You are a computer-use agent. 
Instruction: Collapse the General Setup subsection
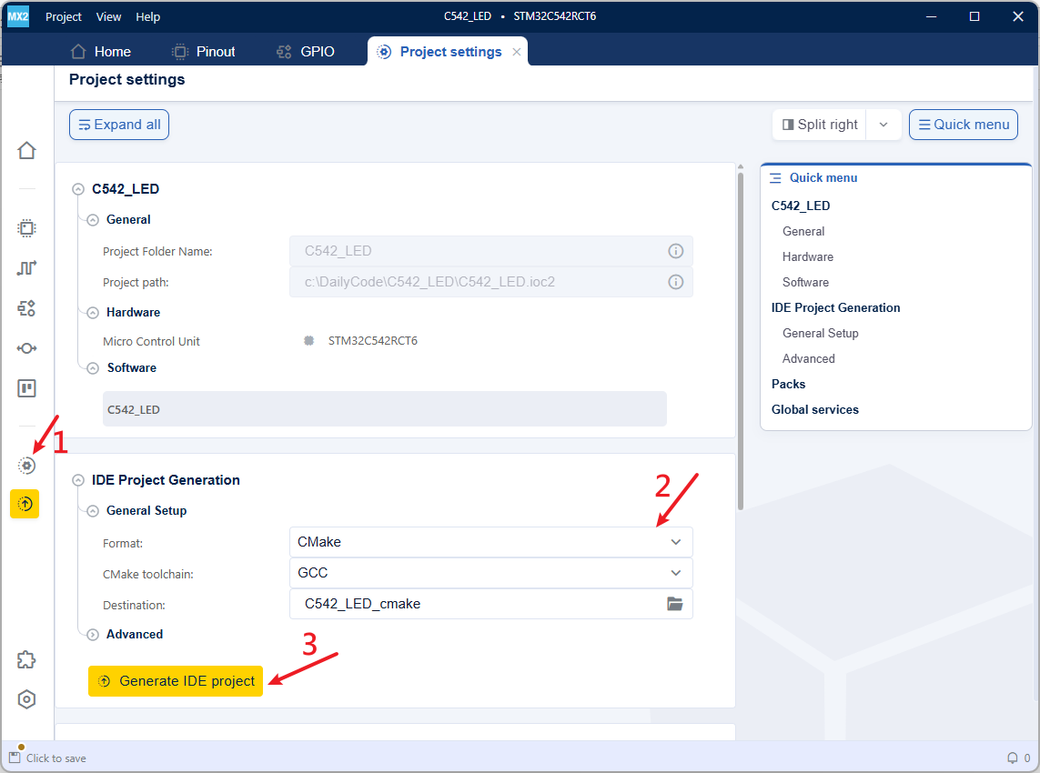point(93,511)
